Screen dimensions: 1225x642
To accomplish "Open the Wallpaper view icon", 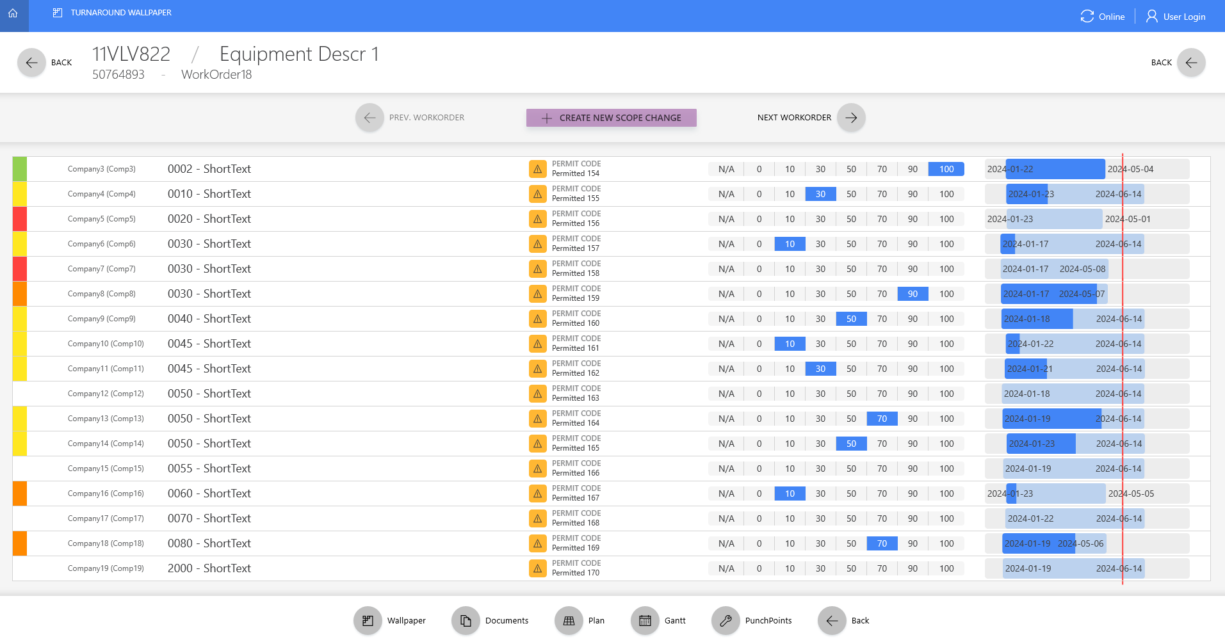I will (x=368, y=620).
